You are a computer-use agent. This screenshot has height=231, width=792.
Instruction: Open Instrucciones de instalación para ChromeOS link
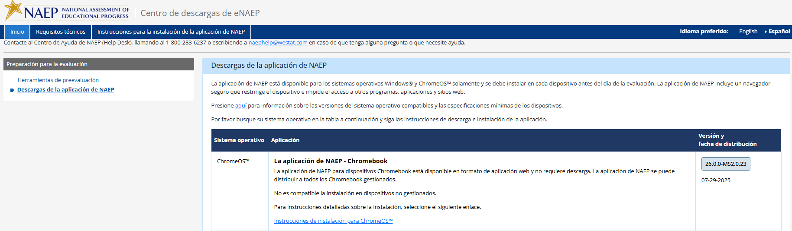point(333,221)
